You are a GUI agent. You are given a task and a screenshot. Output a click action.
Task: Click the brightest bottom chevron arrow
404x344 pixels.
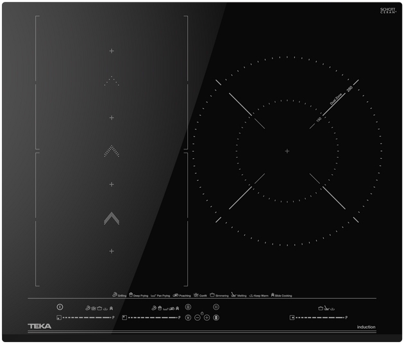coord(112,218)
